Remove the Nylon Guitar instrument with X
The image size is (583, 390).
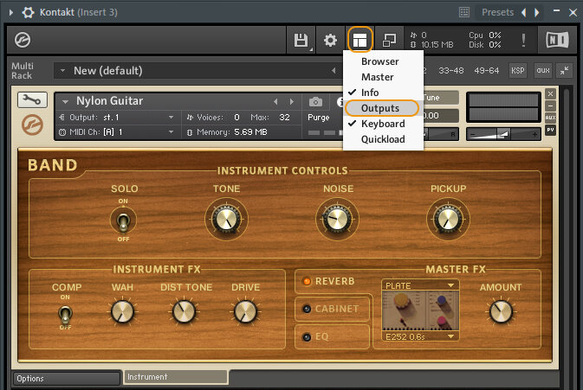tap(550, 93)
